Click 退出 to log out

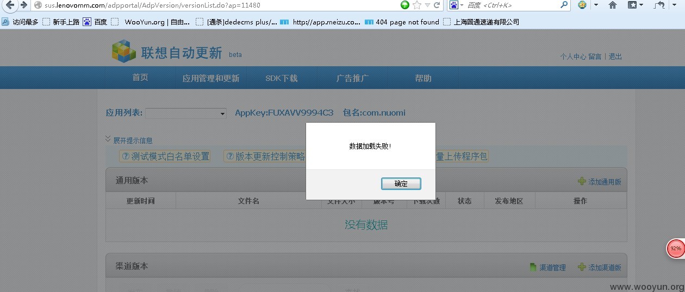point(615,56)
